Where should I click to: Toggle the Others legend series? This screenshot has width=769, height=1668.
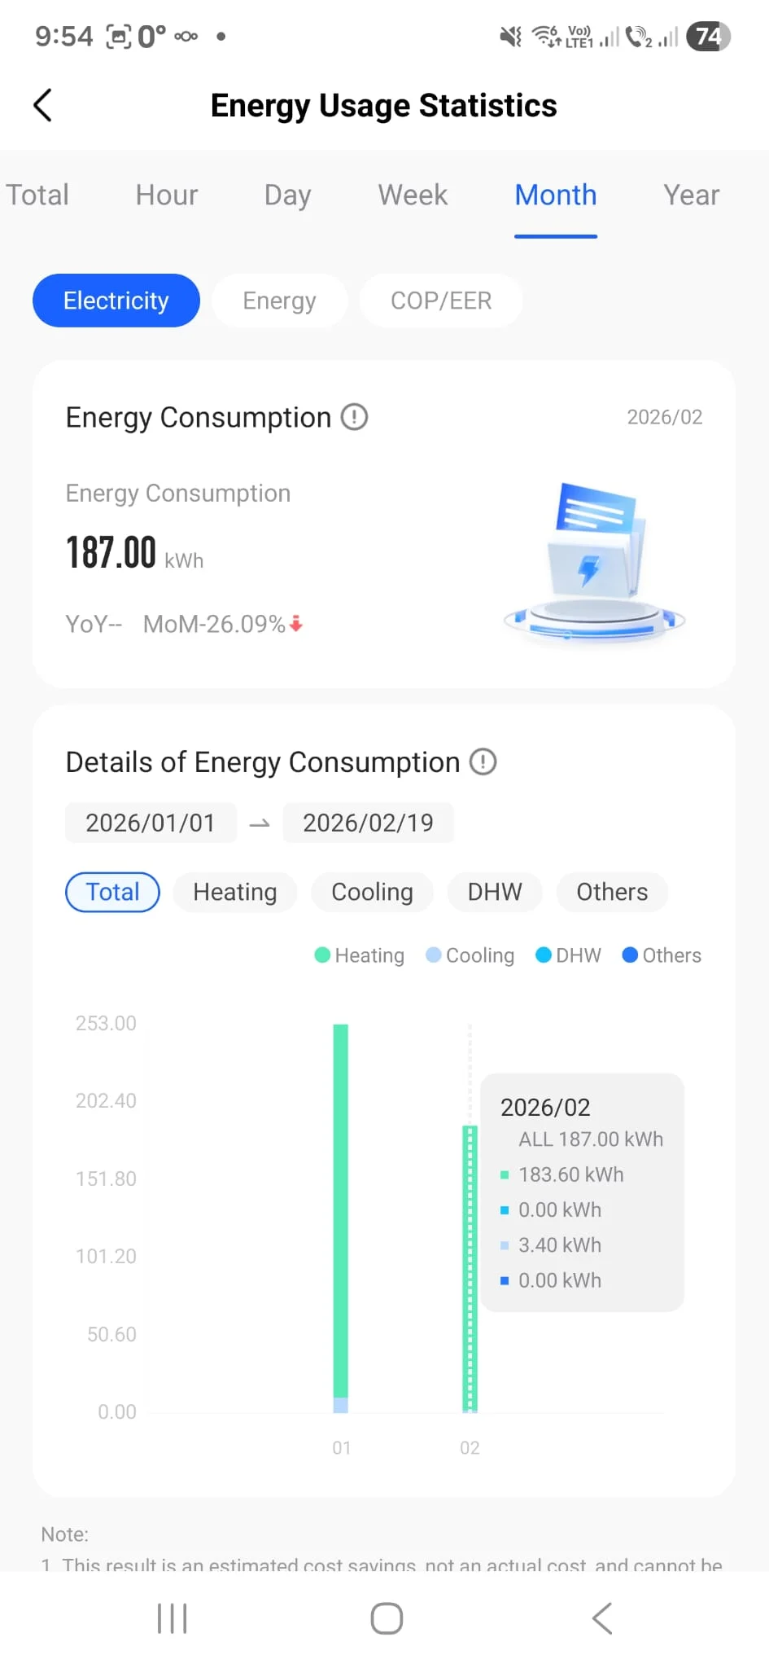662,955
